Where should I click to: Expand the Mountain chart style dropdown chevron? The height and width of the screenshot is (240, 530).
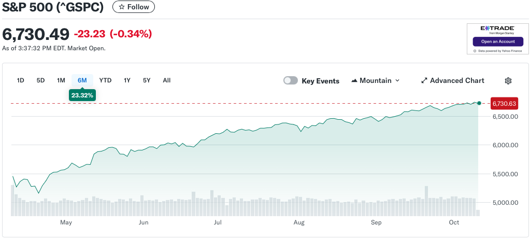coord(397,81)
